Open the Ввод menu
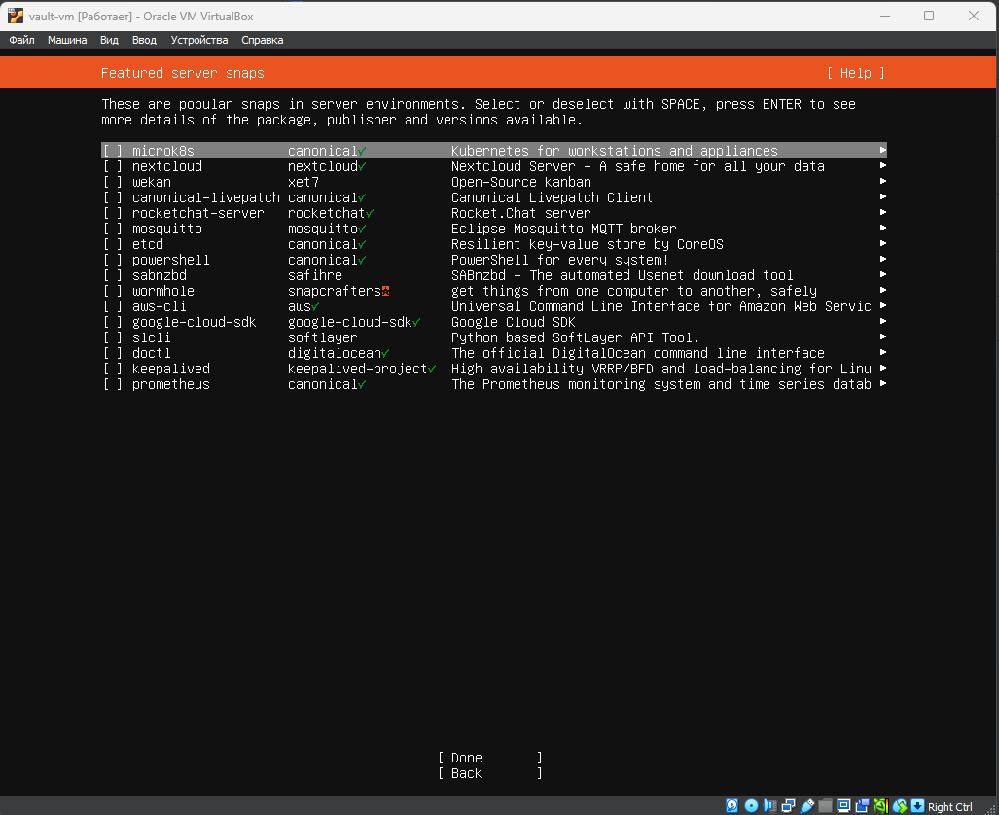 (x=144, y=40)
